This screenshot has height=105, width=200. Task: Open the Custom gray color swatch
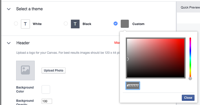click(x=125, y=24)
